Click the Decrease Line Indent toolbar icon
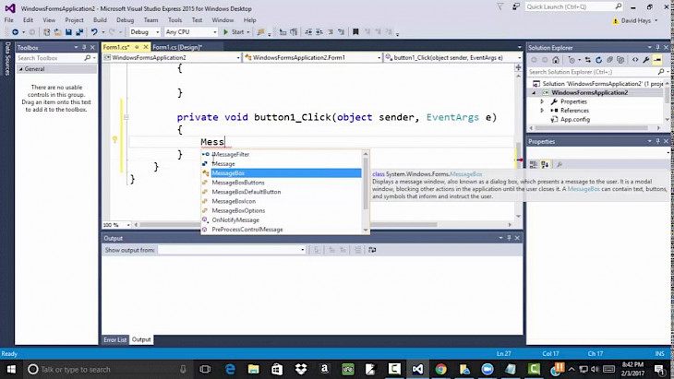This screenshot has height=379, width=674. coord(308,32)
